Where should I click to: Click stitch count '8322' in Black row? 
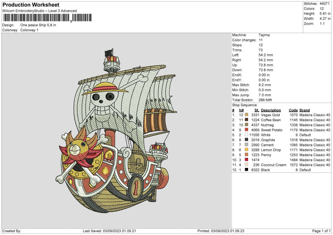[x=255, y=170]
